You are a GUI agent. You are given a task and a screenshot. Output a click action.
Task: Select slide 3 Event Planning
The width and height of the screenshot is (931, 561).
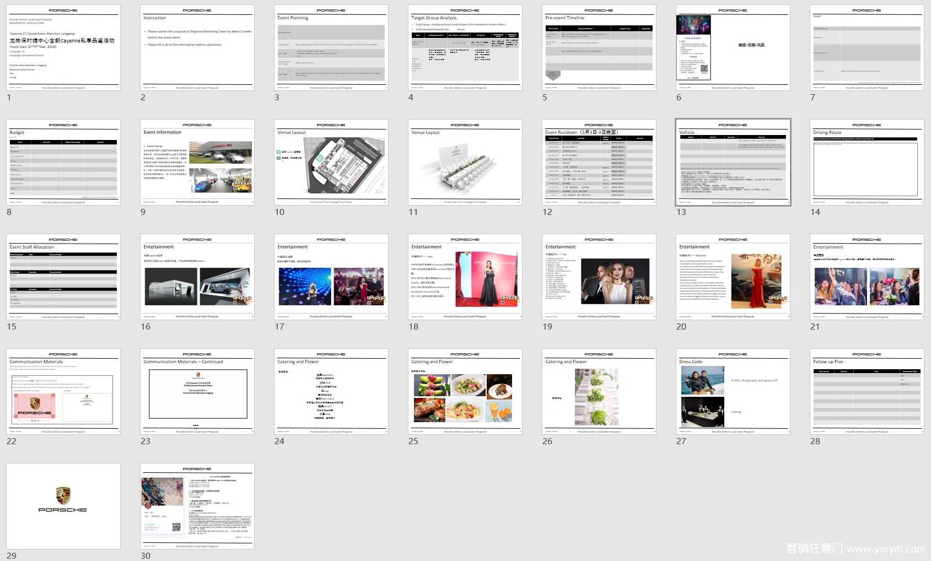[x=331, y=48]
